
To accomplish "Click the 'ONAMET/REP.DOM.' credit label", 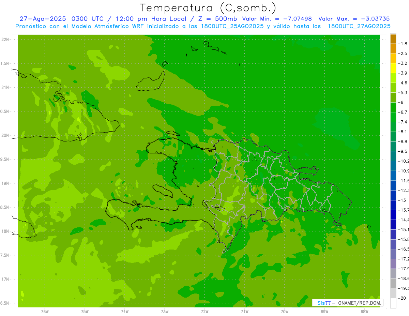I will [x=360, y=303].
